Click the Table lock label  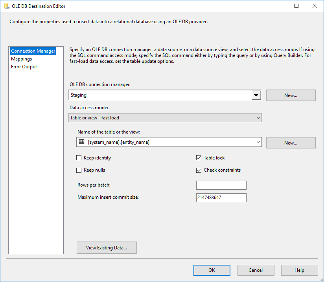point(214,158)
